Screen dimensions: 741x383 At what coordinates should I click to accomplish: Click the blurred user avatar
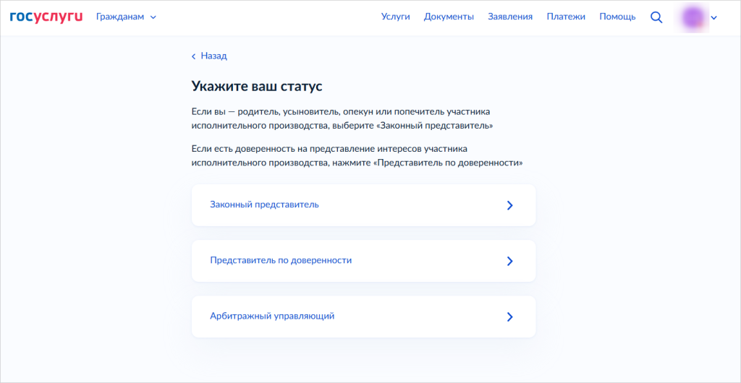[693, 17]
